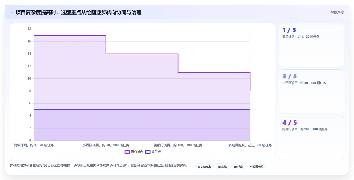Open the 3 / 5 stage card
354x180 pixels.
312,91
